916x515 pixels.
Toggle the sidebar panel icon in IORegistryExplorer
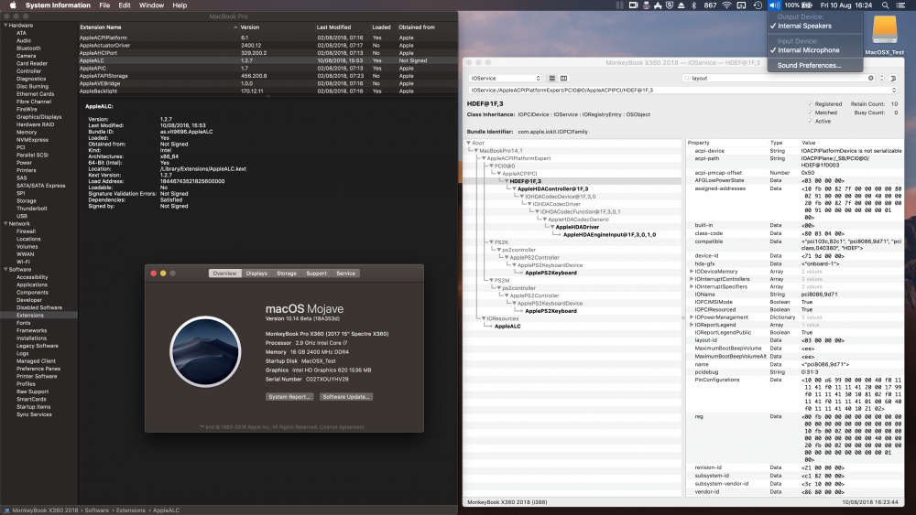coord(893,78)
